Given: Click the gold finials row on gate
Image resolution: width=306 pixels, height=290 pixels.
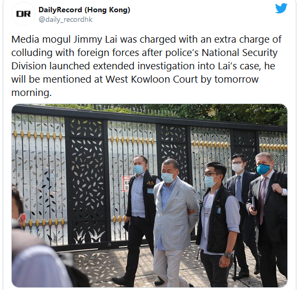Looking at the screenshot, I should [38, 135].
